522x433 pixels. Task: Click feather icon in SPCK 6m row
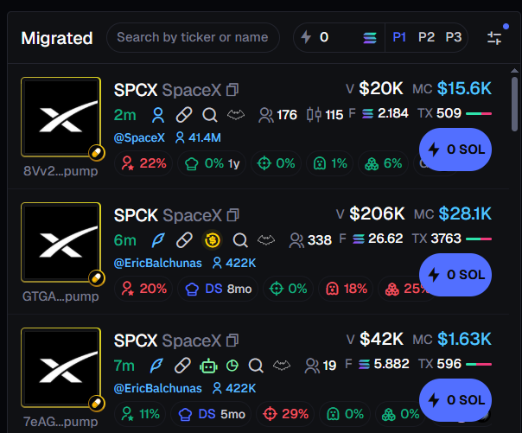[158, 240]
